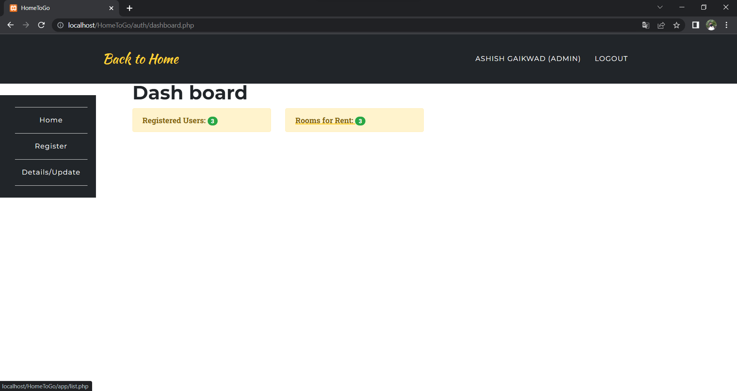Screen dimensions: 737x391
Task: Select Register in the sidebar menu
Action: [x=51, y=146]
